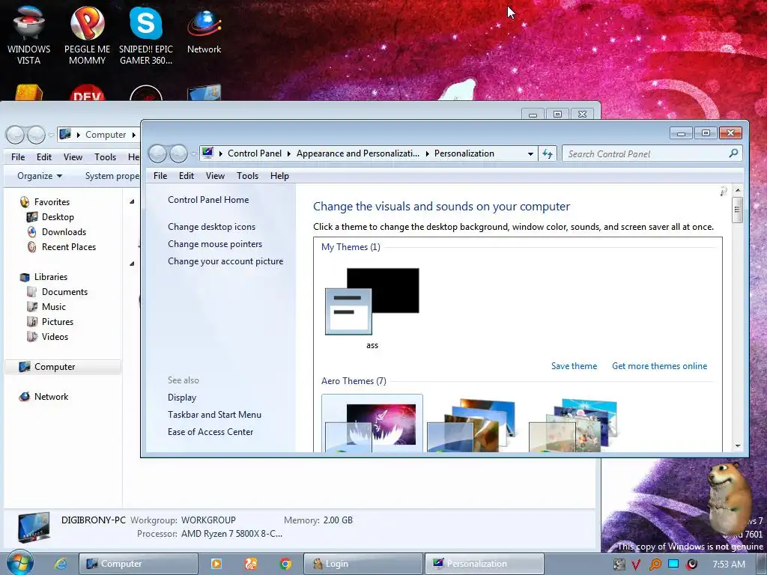
Task: Click the themes scrollbar down arrow
Action: pyautogui.click(x=738, y=446)
